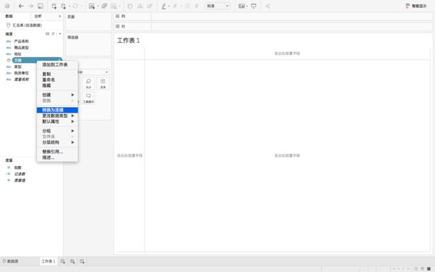Switch to the 分析 pane tab

pyautogui.click(x=38, y=16)
